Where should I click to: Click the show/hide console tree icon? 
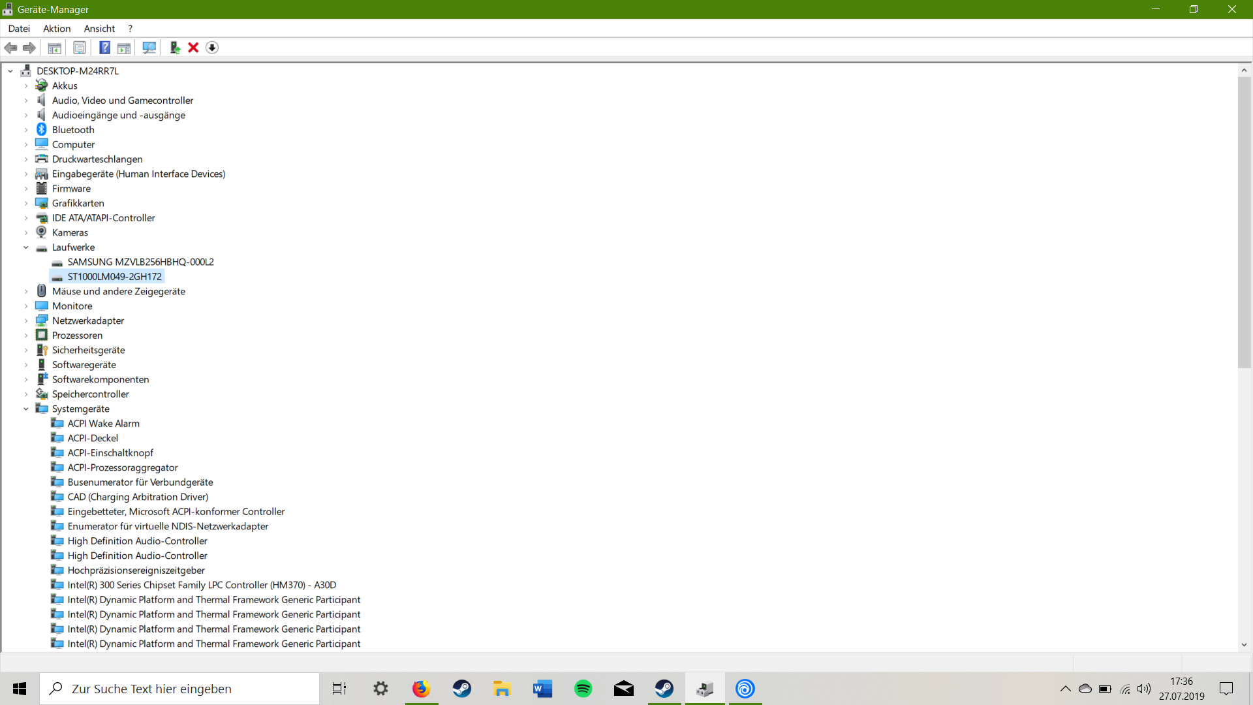55,48
